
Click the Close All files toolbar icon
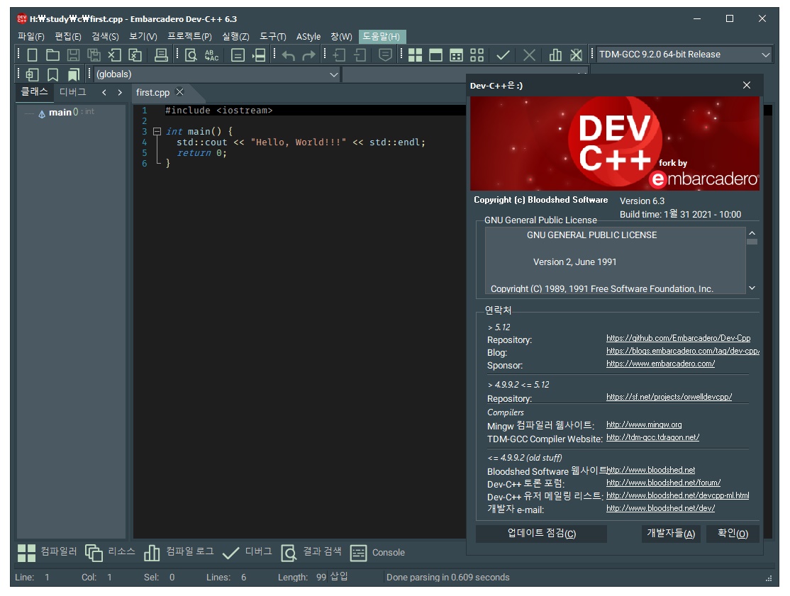(135, 55)
